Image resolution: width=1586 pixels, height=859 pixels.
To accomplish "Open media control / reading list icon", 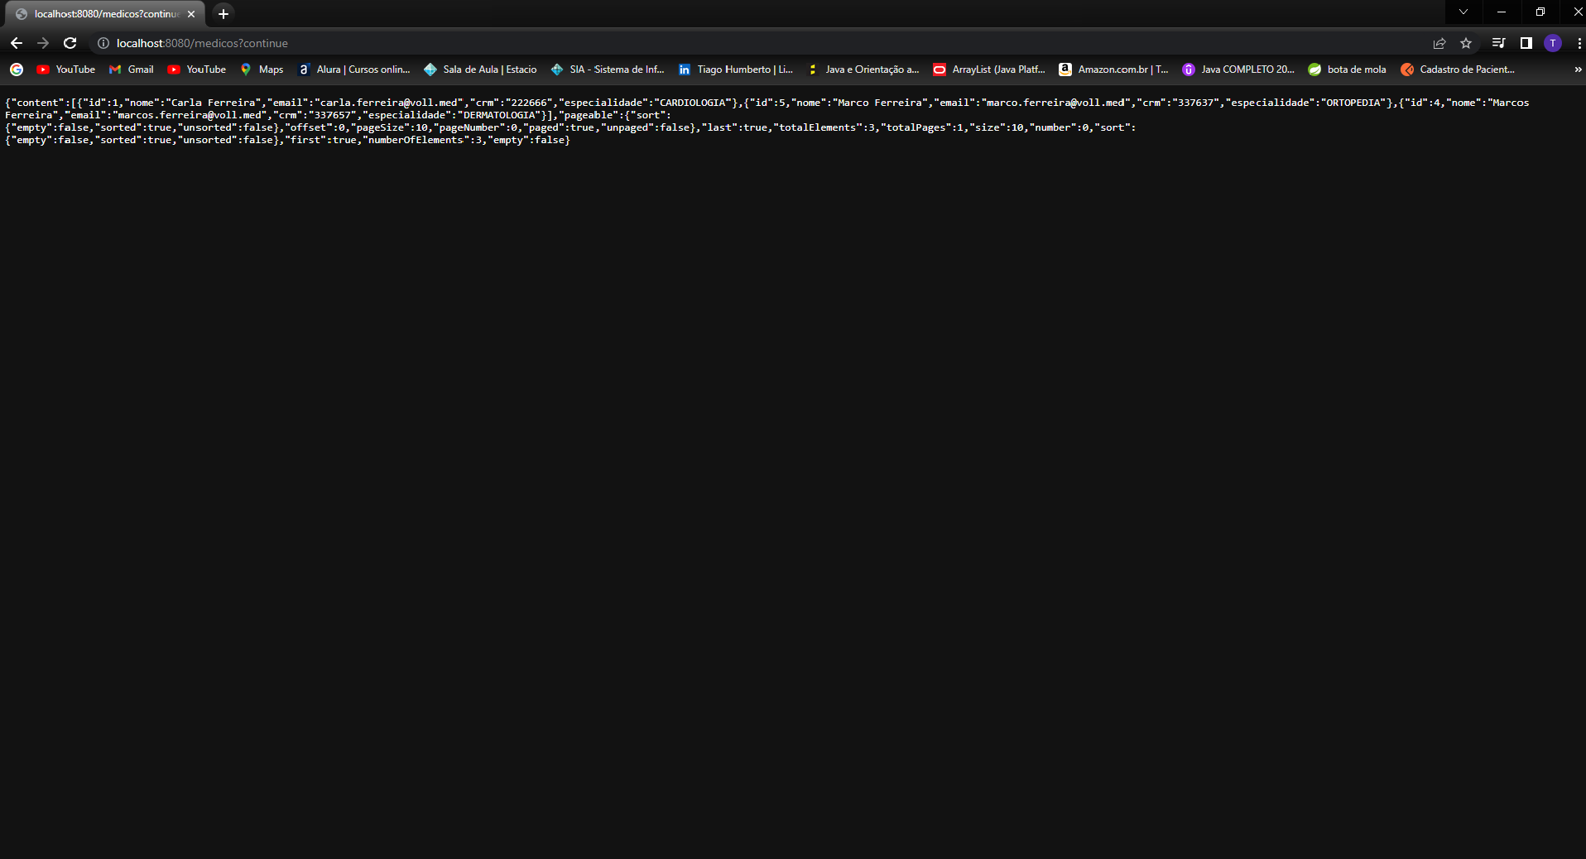I will point(1498,43).
